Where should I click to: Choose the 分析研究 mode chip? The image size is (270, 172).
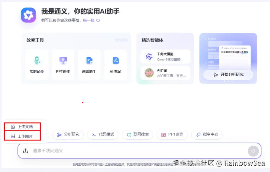click(68, 135)
